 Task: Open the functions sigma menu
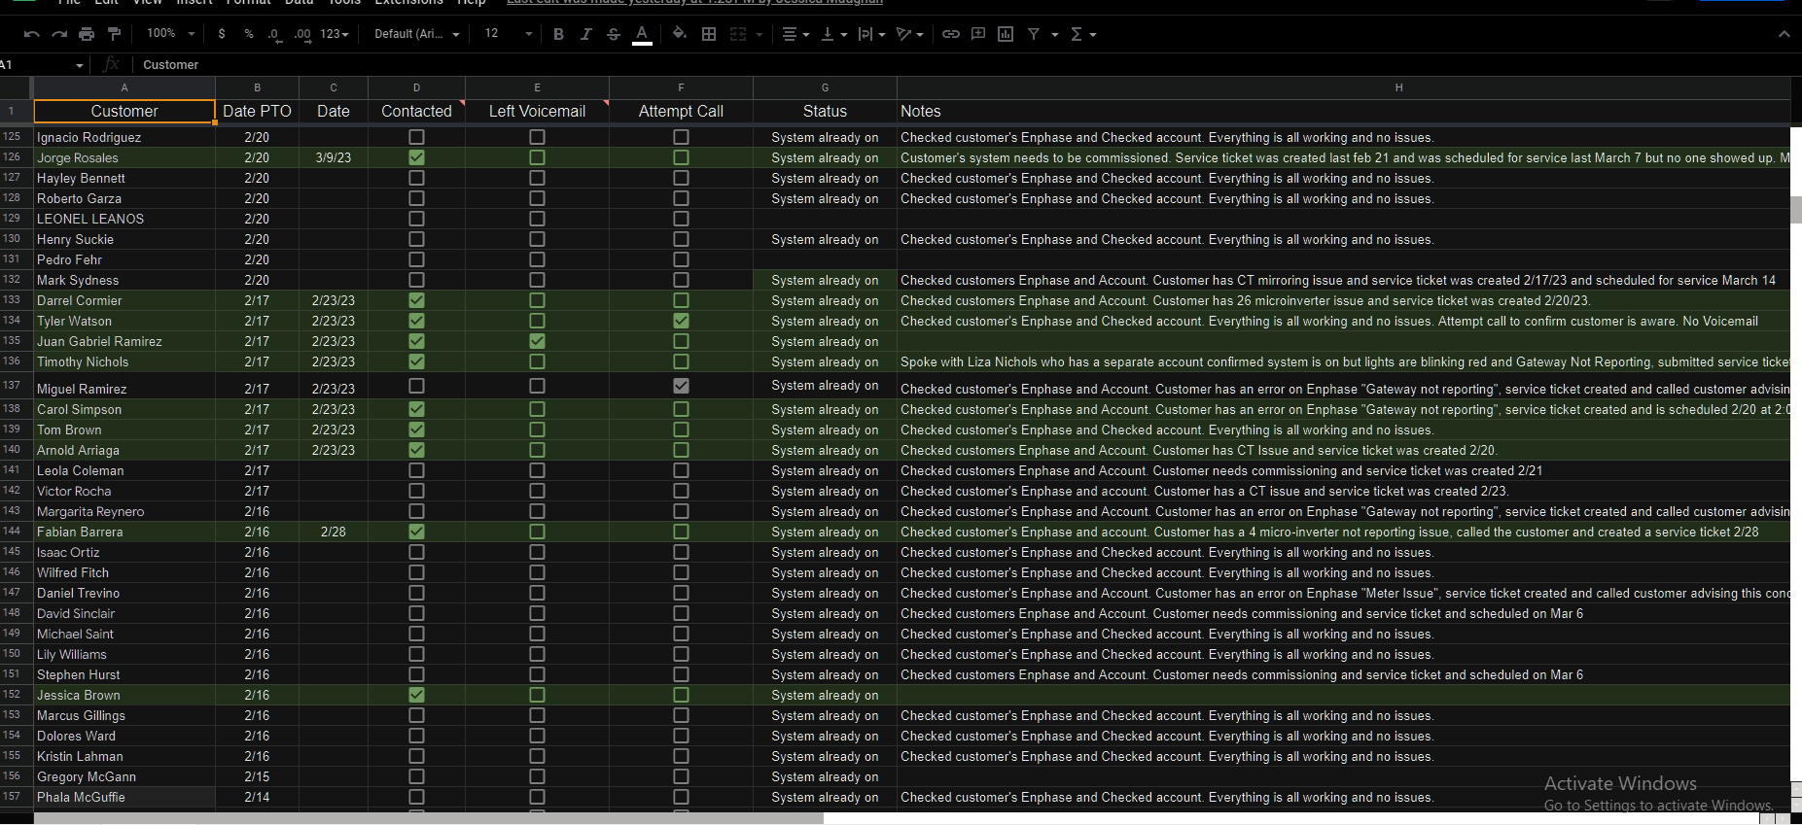(x=1082, y=34)
